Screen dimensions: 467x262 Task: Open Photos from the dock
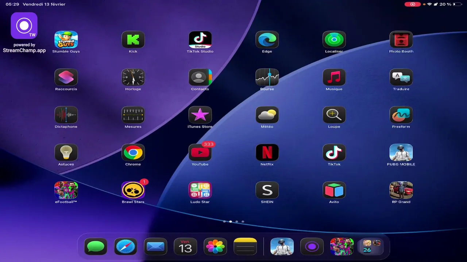(215, 247)
